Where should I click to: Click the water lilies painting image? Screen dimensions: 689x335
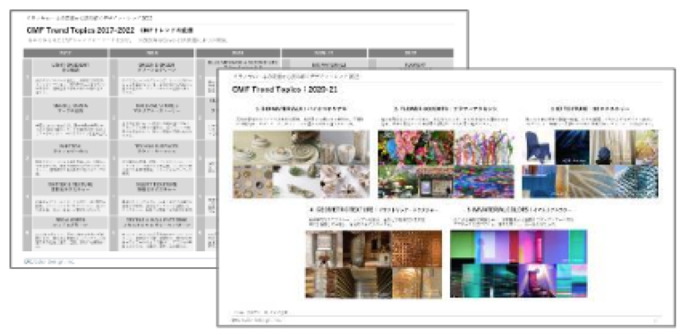coord(484,182)
